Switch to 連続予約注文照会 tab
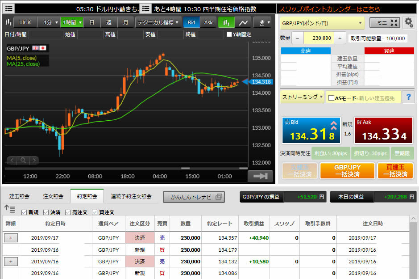 click(x=131, y=196)
